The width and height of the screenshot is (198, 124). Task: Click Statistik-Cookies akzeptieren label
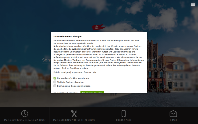coord(71,82)
